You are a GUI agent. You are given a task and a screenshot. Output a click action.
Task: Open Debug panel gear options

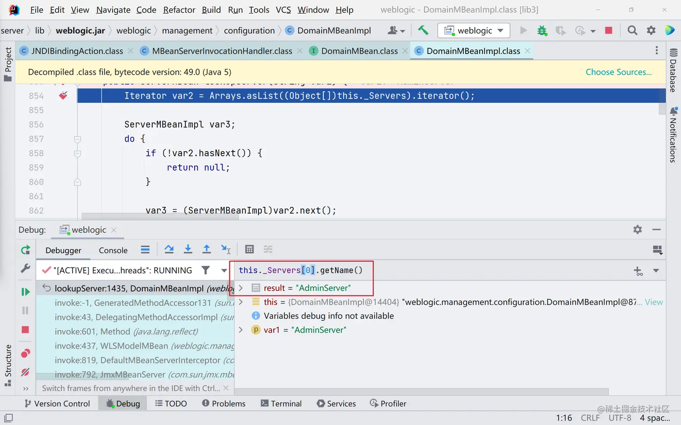click(637, 230)
